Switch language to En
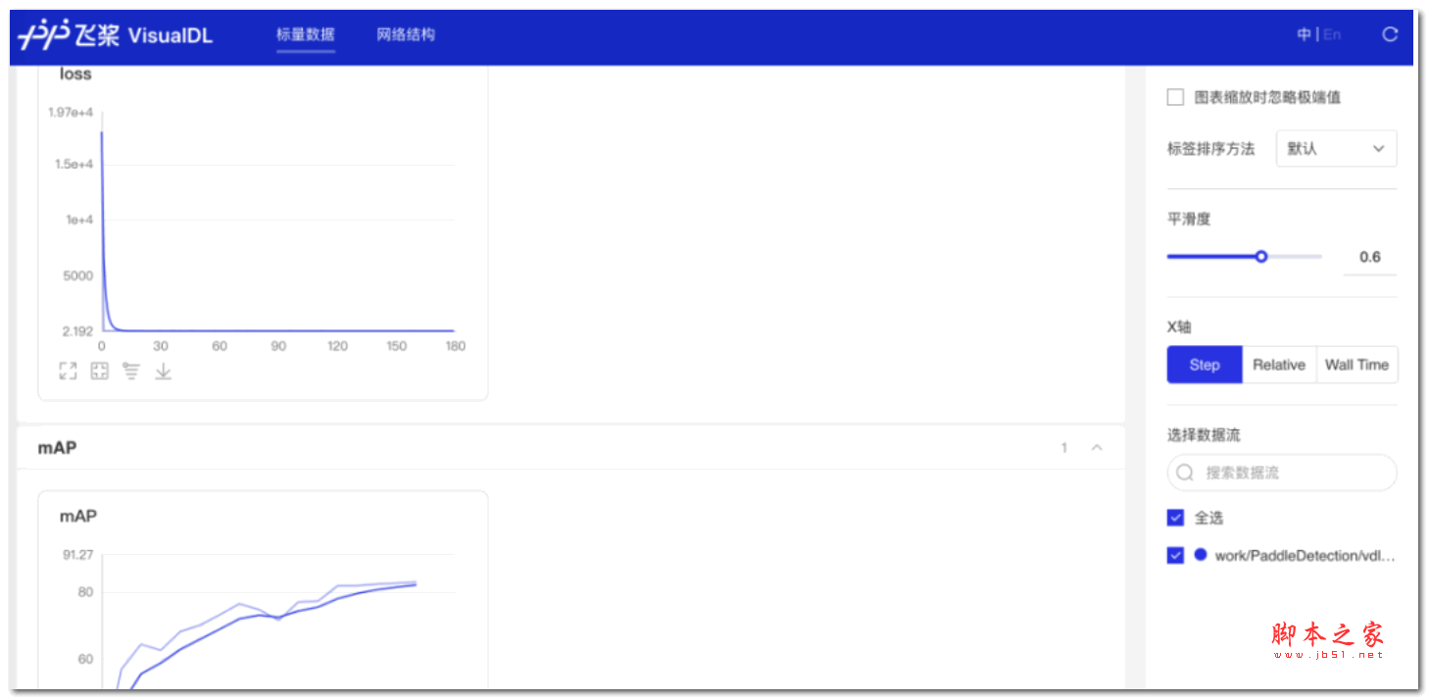This screenshot has height=700, width=1429. point(1332,34)
